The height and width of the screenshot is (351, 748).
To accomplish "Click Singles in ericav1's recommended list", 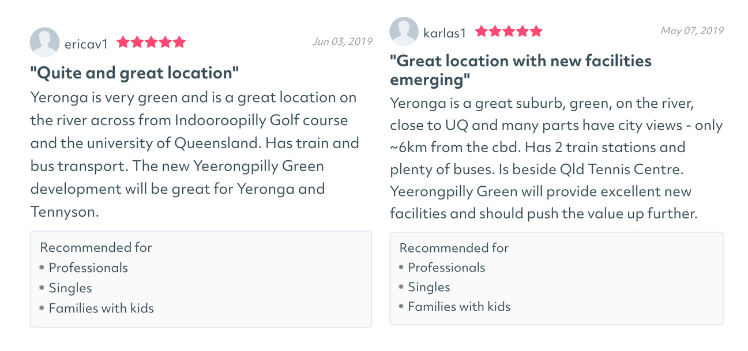I will point(70,288).
